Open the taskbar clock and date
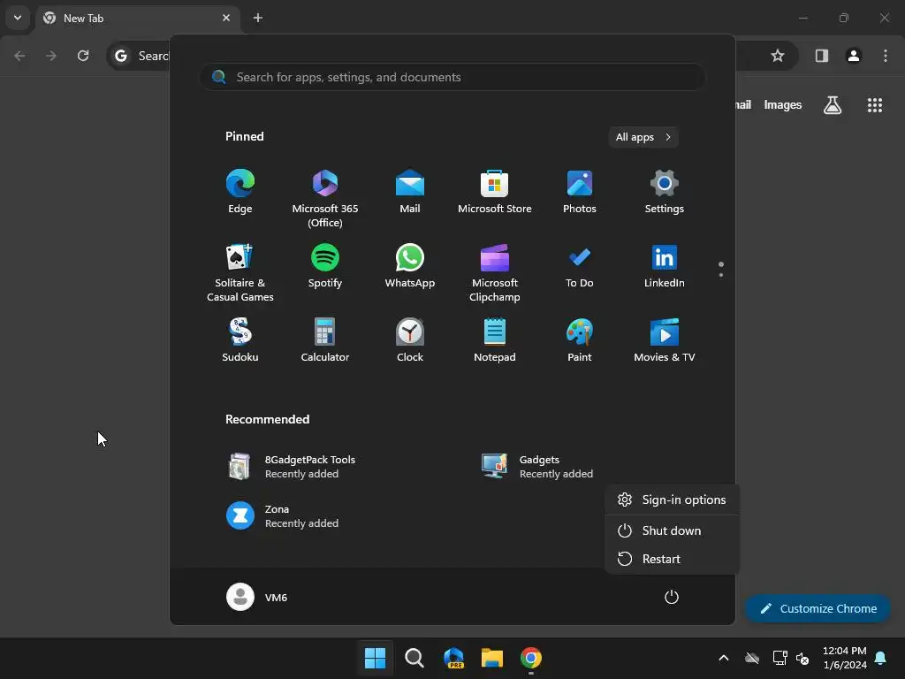The image size is (905, 679). click(x=844, y=658)
